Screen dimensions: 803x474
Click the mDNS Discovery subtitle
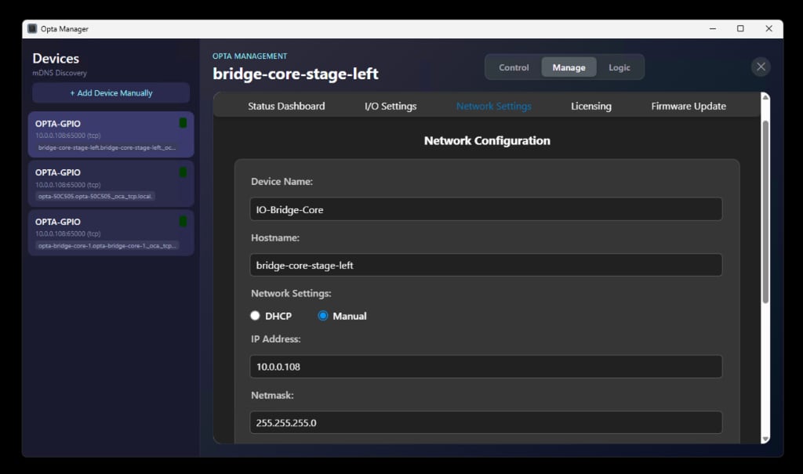[x=60, y=73]
